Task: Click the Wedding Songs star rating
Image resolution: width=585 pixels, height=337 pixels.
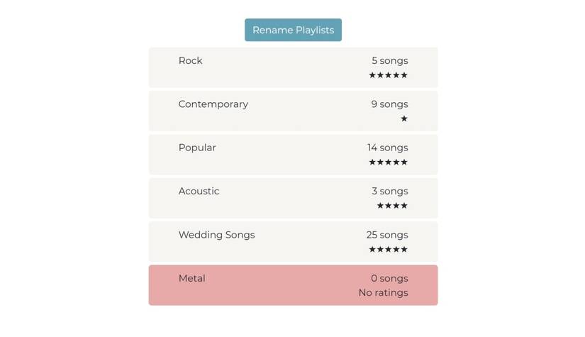Action: click(x=388, y=250)
